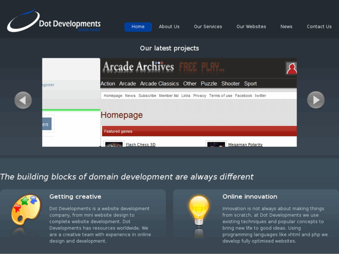Open the Member list link
Screen dimensions: 339x254
coord(169,96)
